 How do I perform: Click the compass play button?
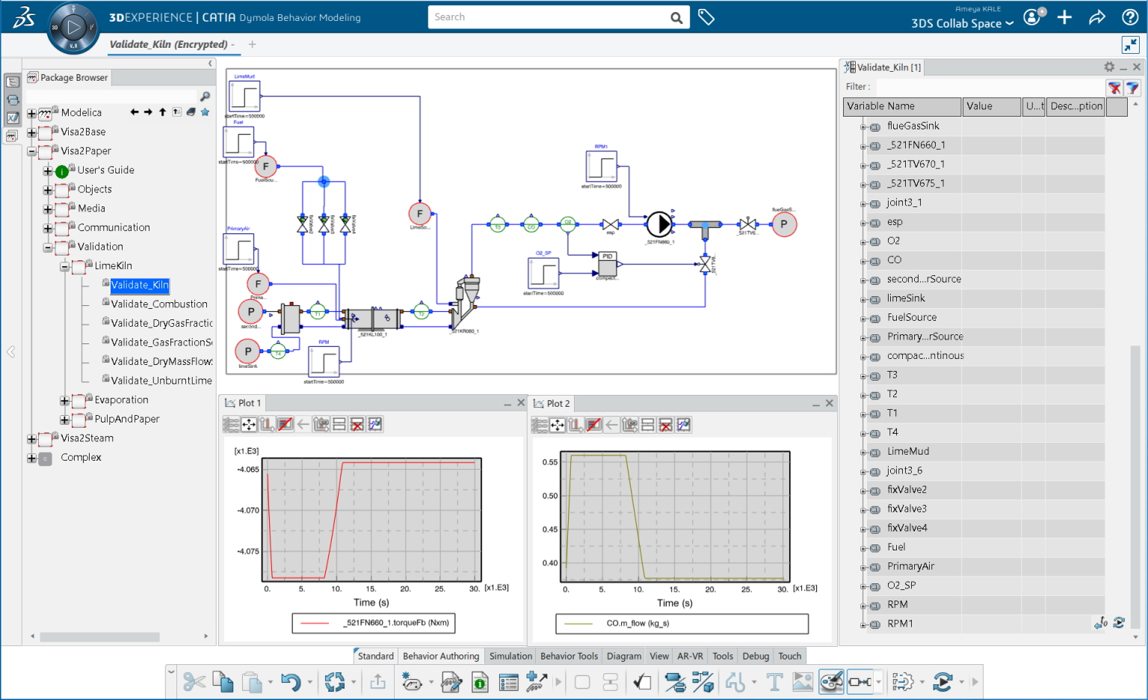73,28
